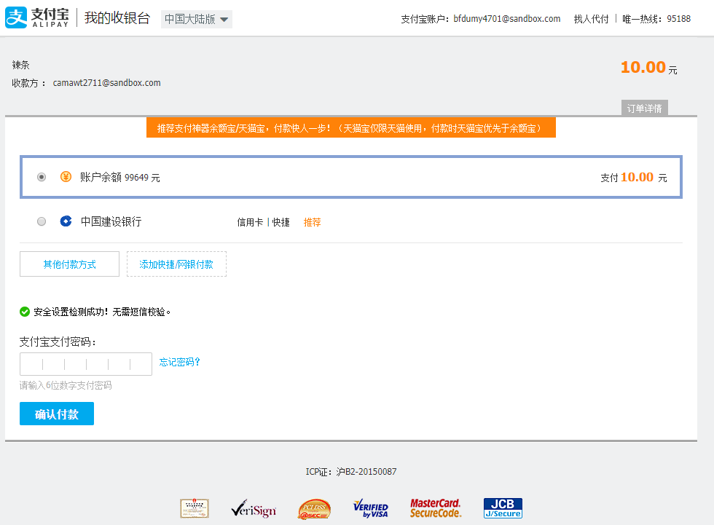
Task: Click 请输入6位数字支付密码 hint text
Action: [x=66, y=385]
